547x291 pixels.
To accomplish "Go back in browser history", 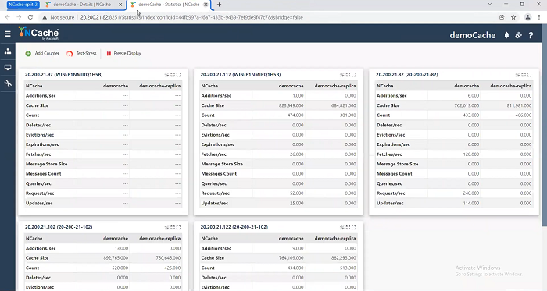I will [8, 17].
